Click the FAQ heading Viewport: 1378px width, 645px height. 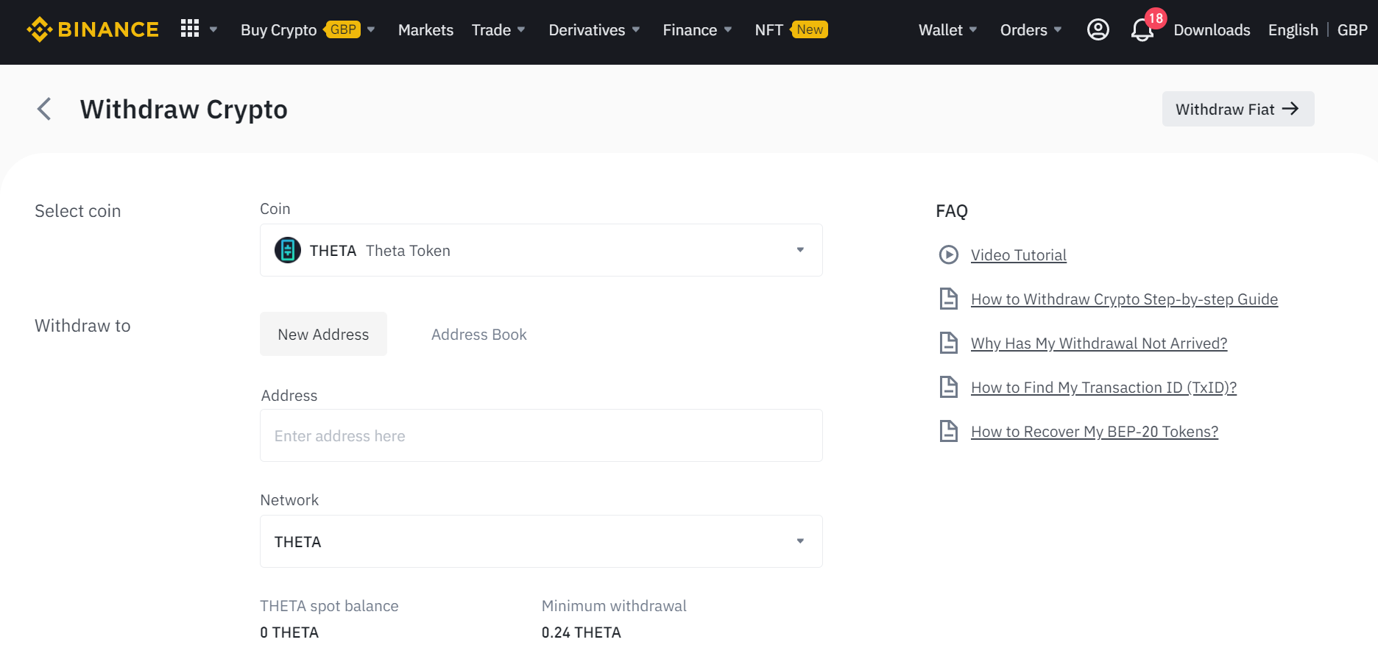coord(951,211)
